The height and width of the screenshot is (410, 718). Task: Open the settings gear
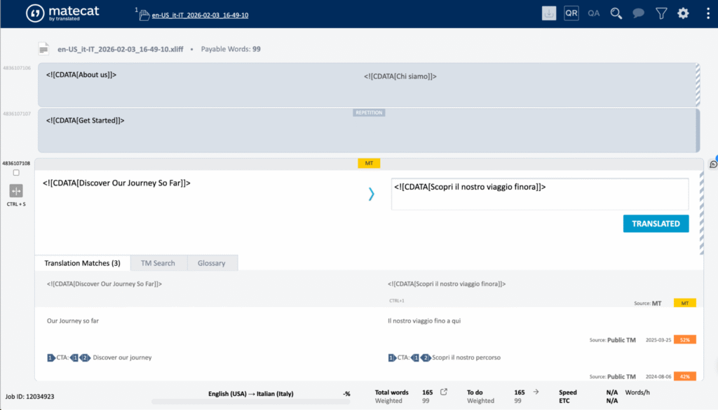(x=683, y=13)
